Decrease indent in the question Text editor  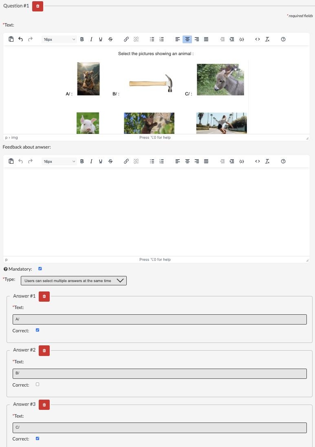pyautogui.click(x=222, y=39)
